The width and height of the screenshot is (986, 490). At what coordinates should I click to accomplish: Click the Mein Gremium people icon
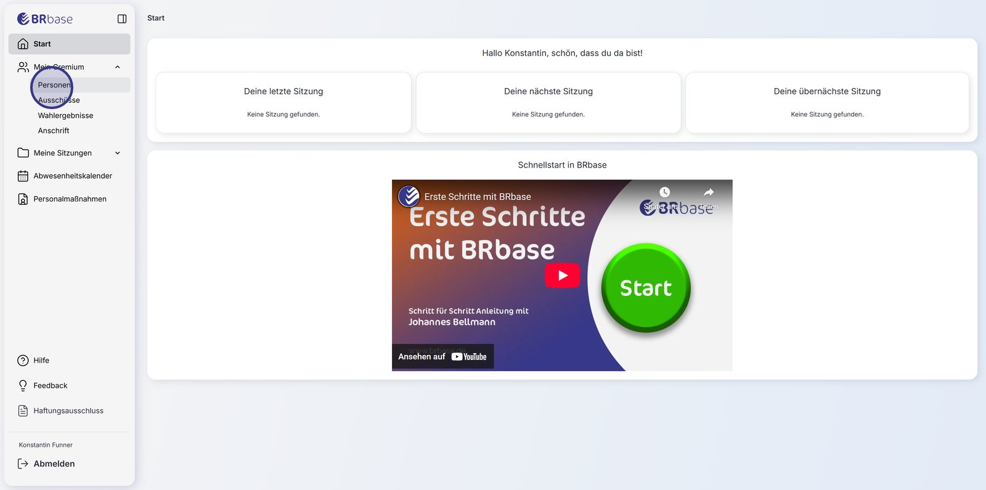(23, 67)
